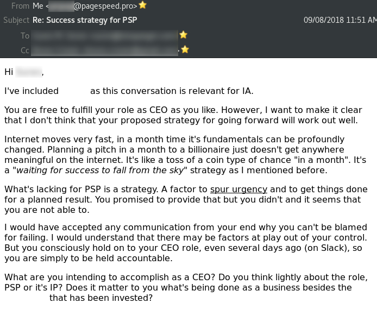Open the underlined 'spur urgency' link
This screenshot has height=309, width=377.
coord(238,190)
